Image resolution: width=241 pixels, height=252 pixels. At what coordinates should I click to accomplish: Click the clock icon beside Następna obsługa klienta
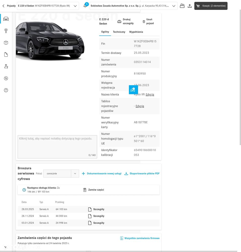click(x=24, y=190)
